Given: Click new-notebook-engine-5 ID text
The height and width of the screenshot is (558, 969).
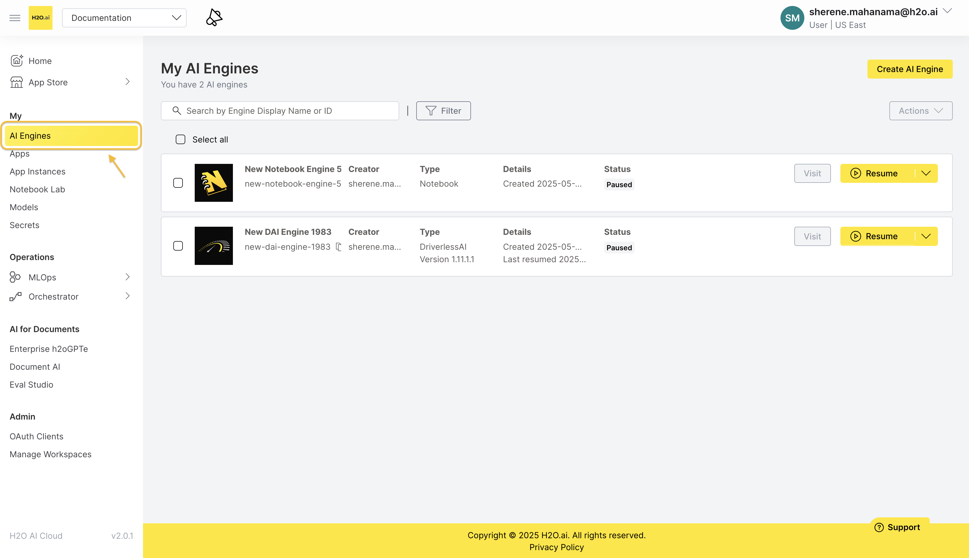Looking at the screenshot, I should (293, 184).
